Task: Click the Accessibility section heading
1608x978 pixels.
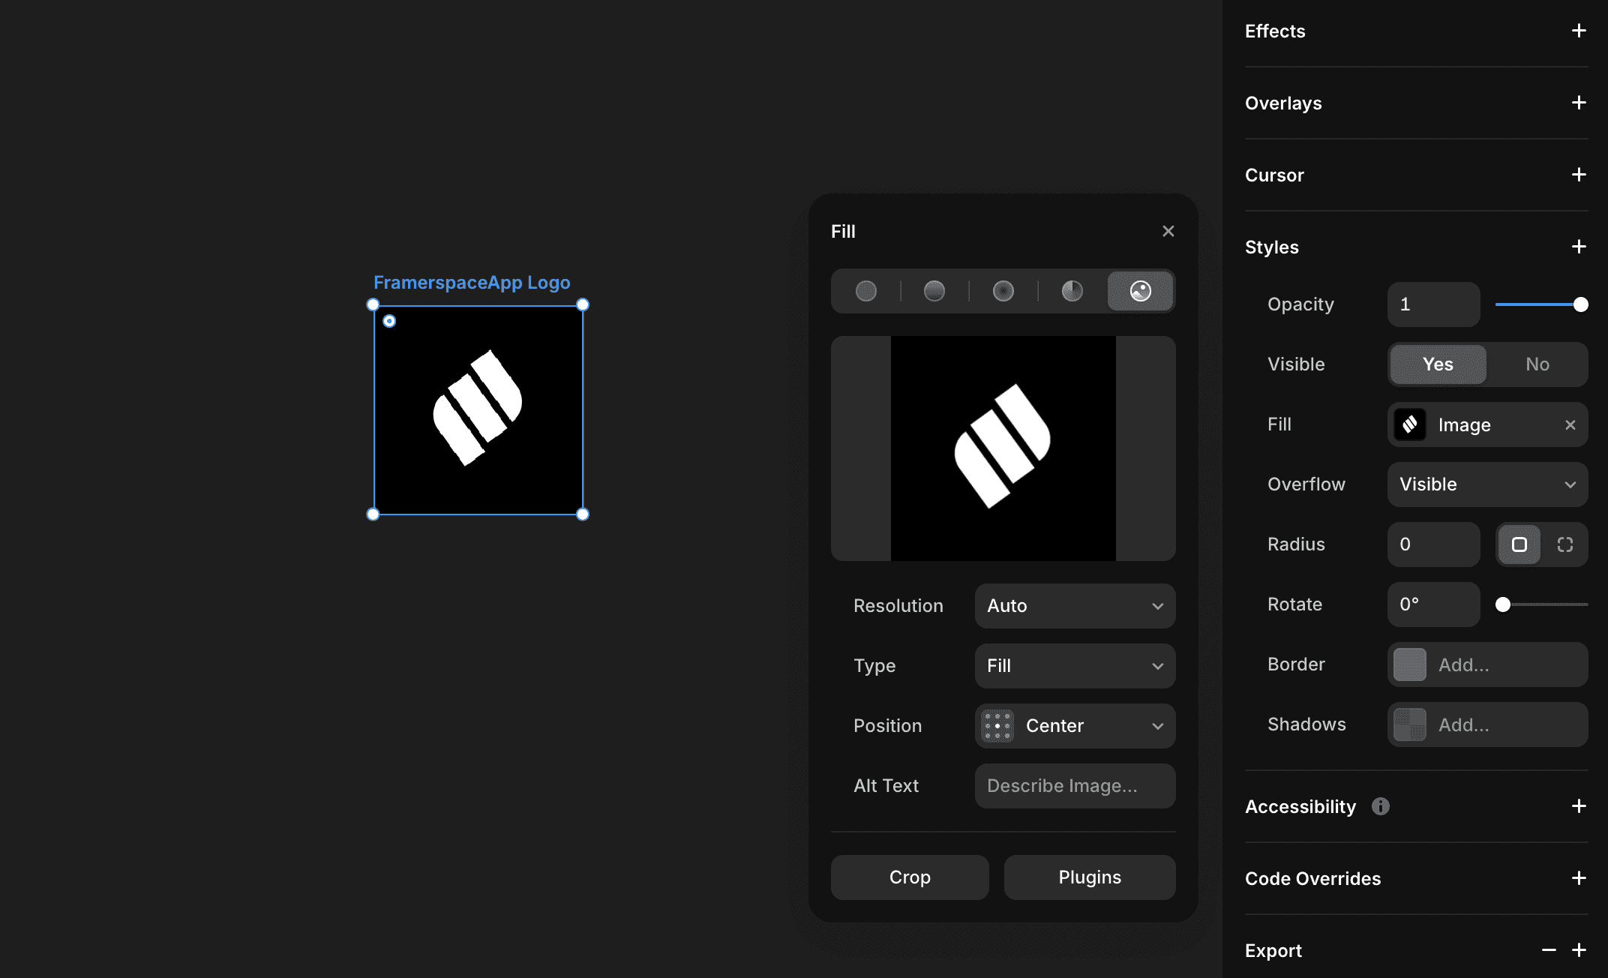Action: click(1300, 807)
